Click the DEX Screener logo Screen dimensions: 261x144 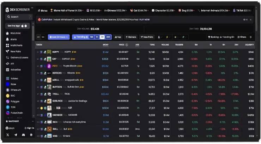click(17, 10)
